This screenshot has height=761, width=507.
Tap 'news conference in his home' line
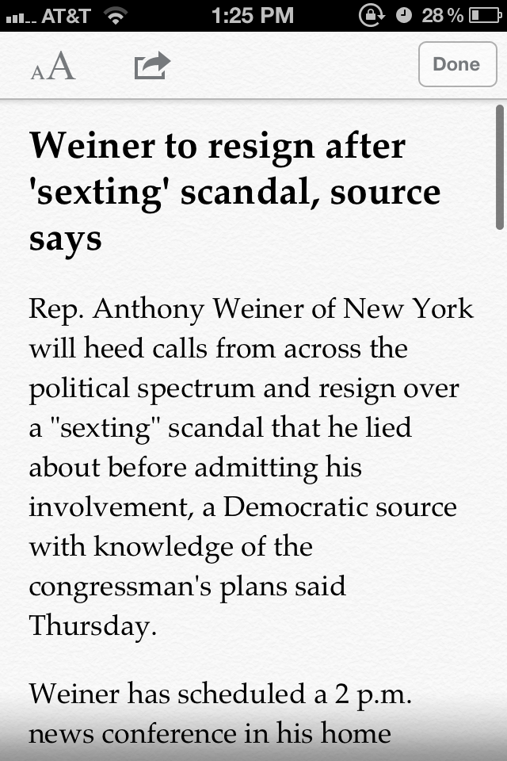tap(210, 733)
